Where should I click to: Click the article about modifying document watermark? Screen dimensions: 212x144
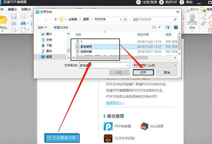[x=132, y=96]
